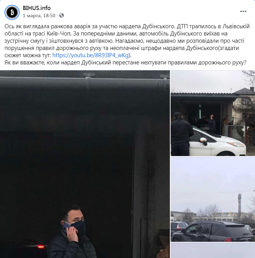Click the red tail light in main photo
Image resolution: width=255 pixels, height=258 pixels.
(40, 246)
